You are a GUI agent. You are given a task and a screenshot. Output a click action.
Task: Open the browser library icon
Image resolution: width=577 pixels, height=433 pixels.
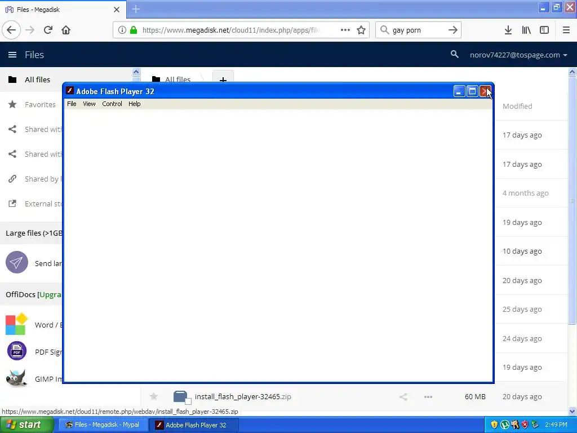526,30
